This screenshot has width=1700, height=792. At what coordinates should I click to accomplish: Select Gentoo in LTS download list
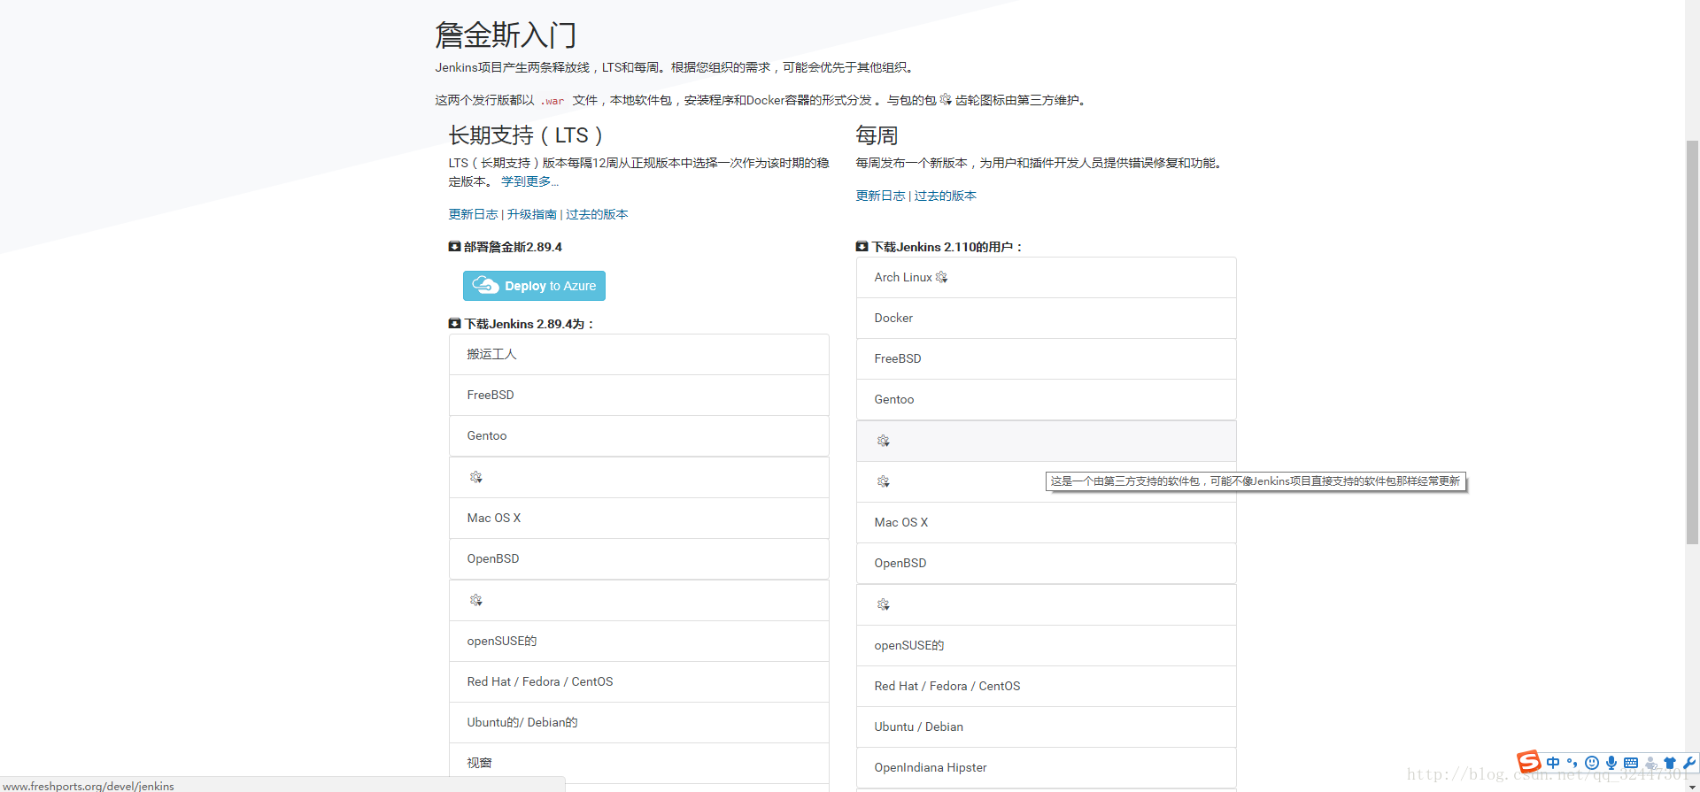[x=638, y=435]
